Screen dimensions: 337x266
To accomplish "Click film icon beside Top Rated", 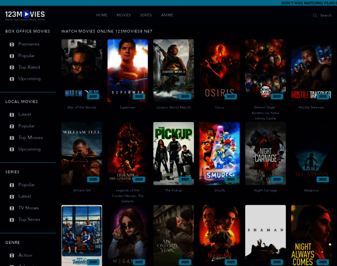I will pyautogui.click(x=12, y=67).
